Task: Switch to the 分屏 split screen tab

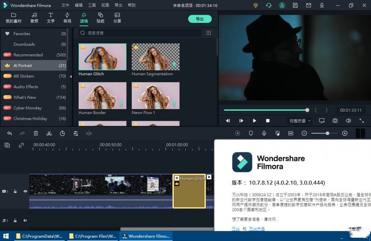Action: click(117, 18)
